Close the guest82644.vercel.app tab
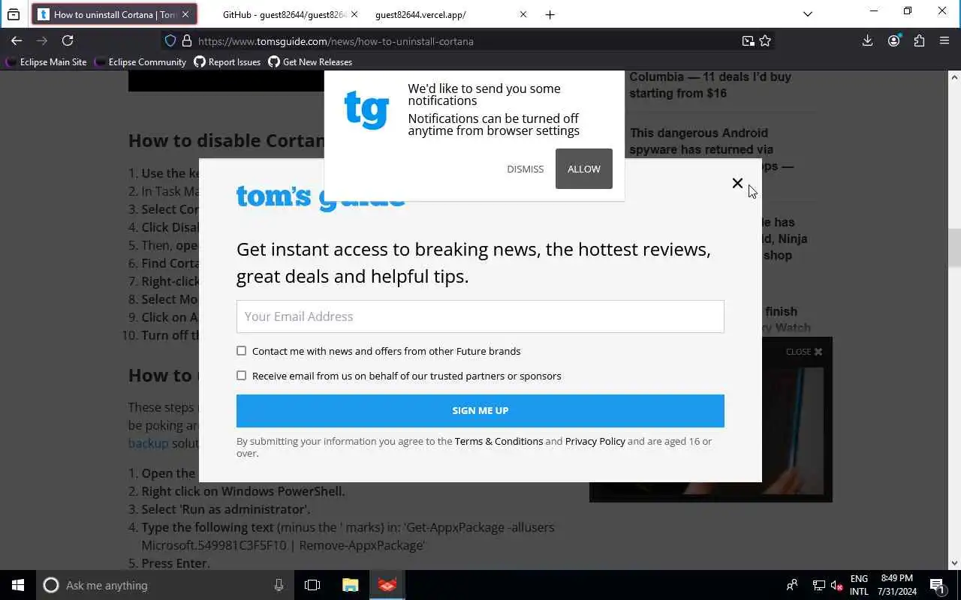Viewport: 961px width, 600px height. (523, 14)
